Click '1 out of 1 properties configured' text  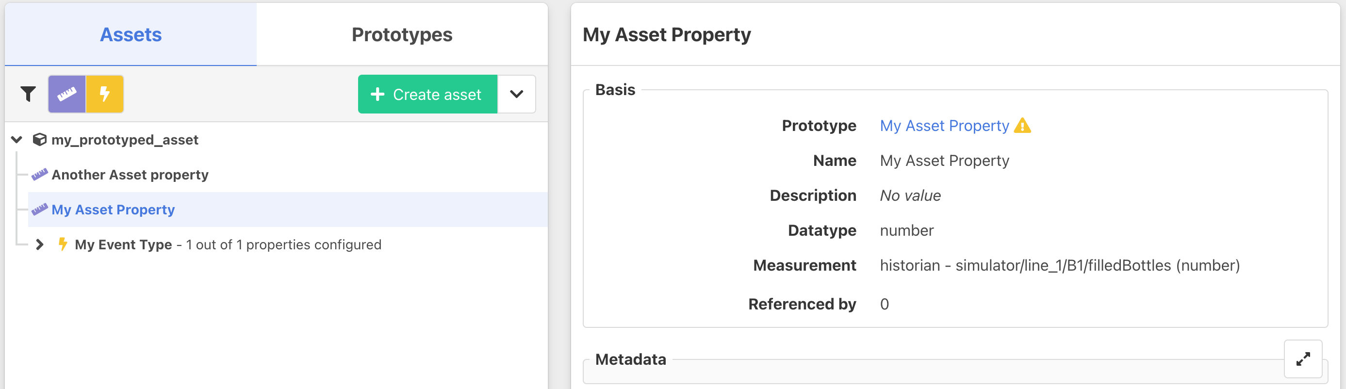[283, 244]
